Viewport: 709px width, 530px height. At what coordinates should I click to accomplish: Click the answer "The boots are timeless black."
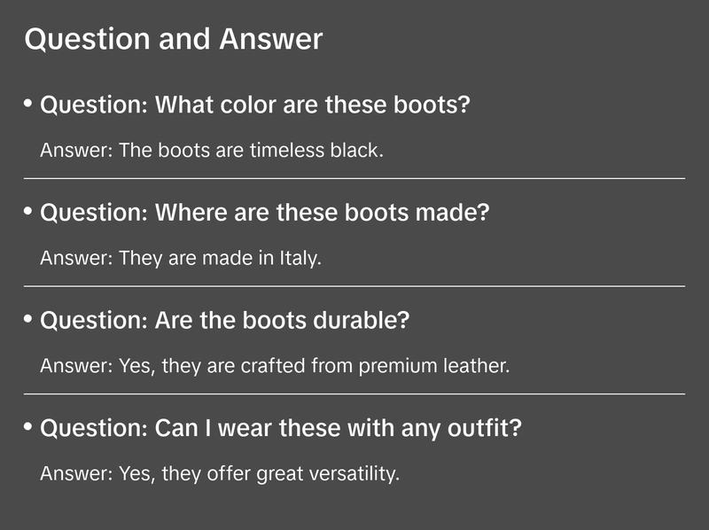[212, 150]
